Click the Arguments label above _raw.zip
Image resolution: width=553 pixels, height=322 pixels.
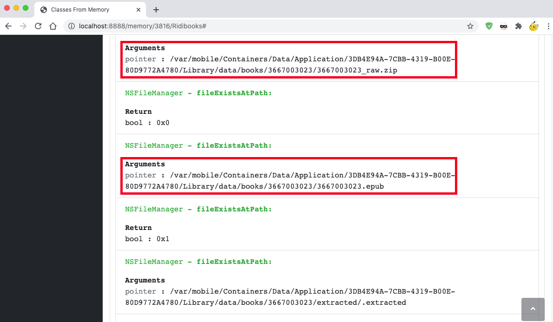(145, 48)
